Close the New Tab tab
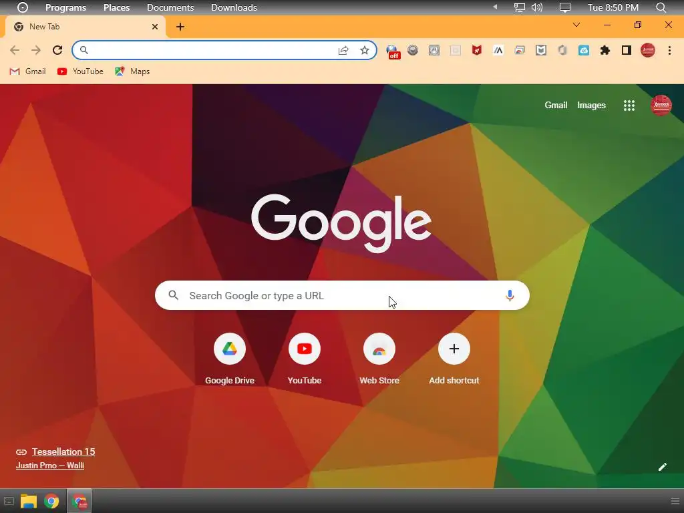 (155, 27)
